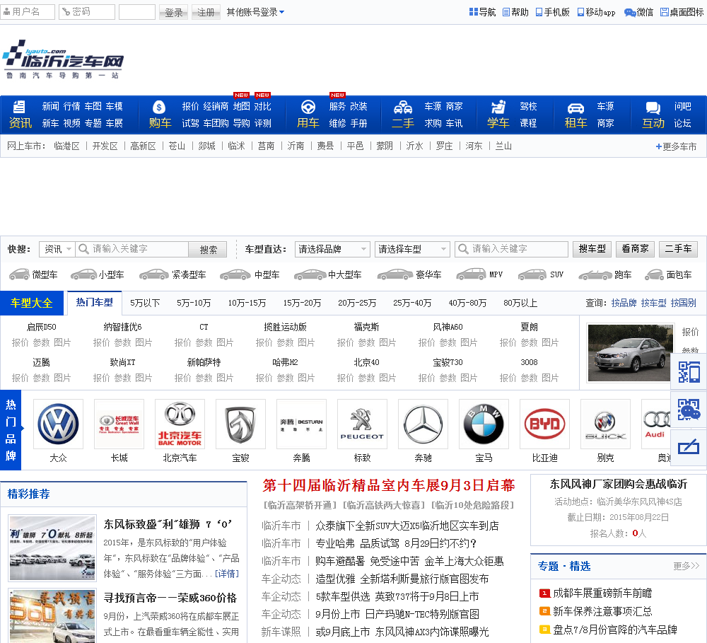Open the floating WeChat QR code icon
707x643 pixels.
pos(689,410)
